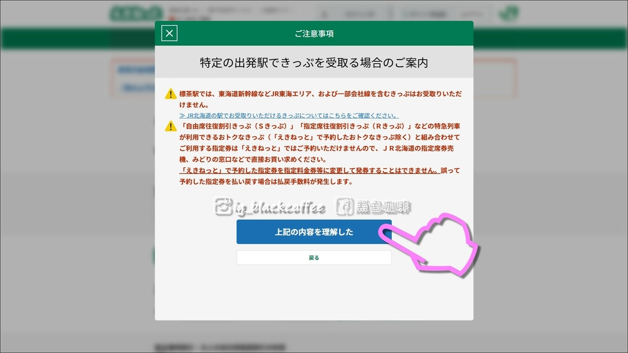628x353 pixels.
Task: Click the small person icon in the navigation bar
Action: [324, 13]
